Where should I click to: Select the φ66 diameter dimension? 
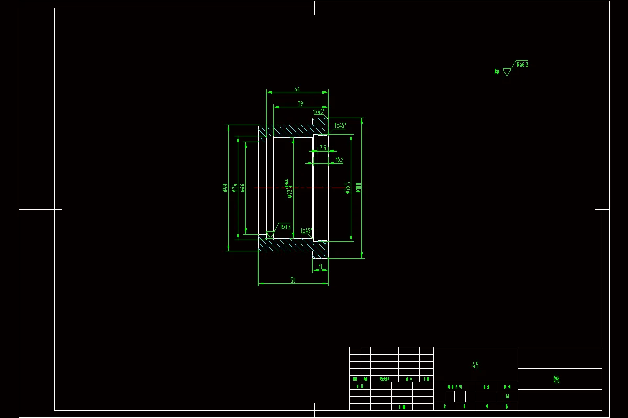(243, 188)
